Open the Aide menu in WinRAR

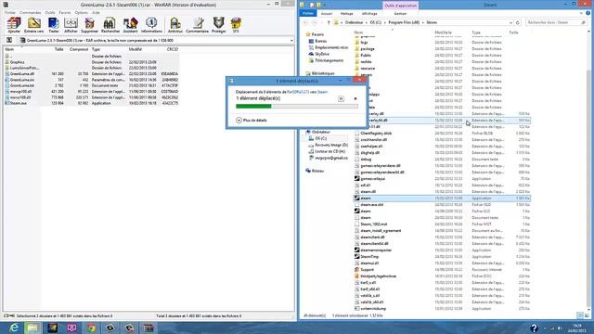[97, 12]
